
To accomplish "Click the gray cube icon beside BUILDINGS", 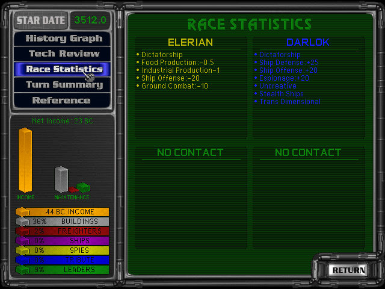I will 22,222.
